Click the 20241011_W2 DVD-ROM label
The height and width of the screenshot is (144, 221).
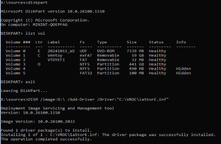click(x=61, y=51)
